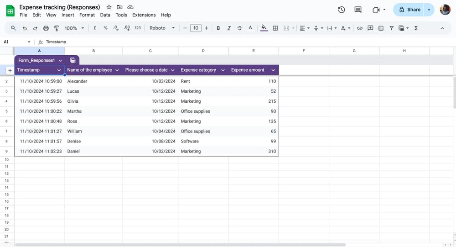Open the Data menu
This screenshot has height=247, width=456.
(x=105, y=15)
